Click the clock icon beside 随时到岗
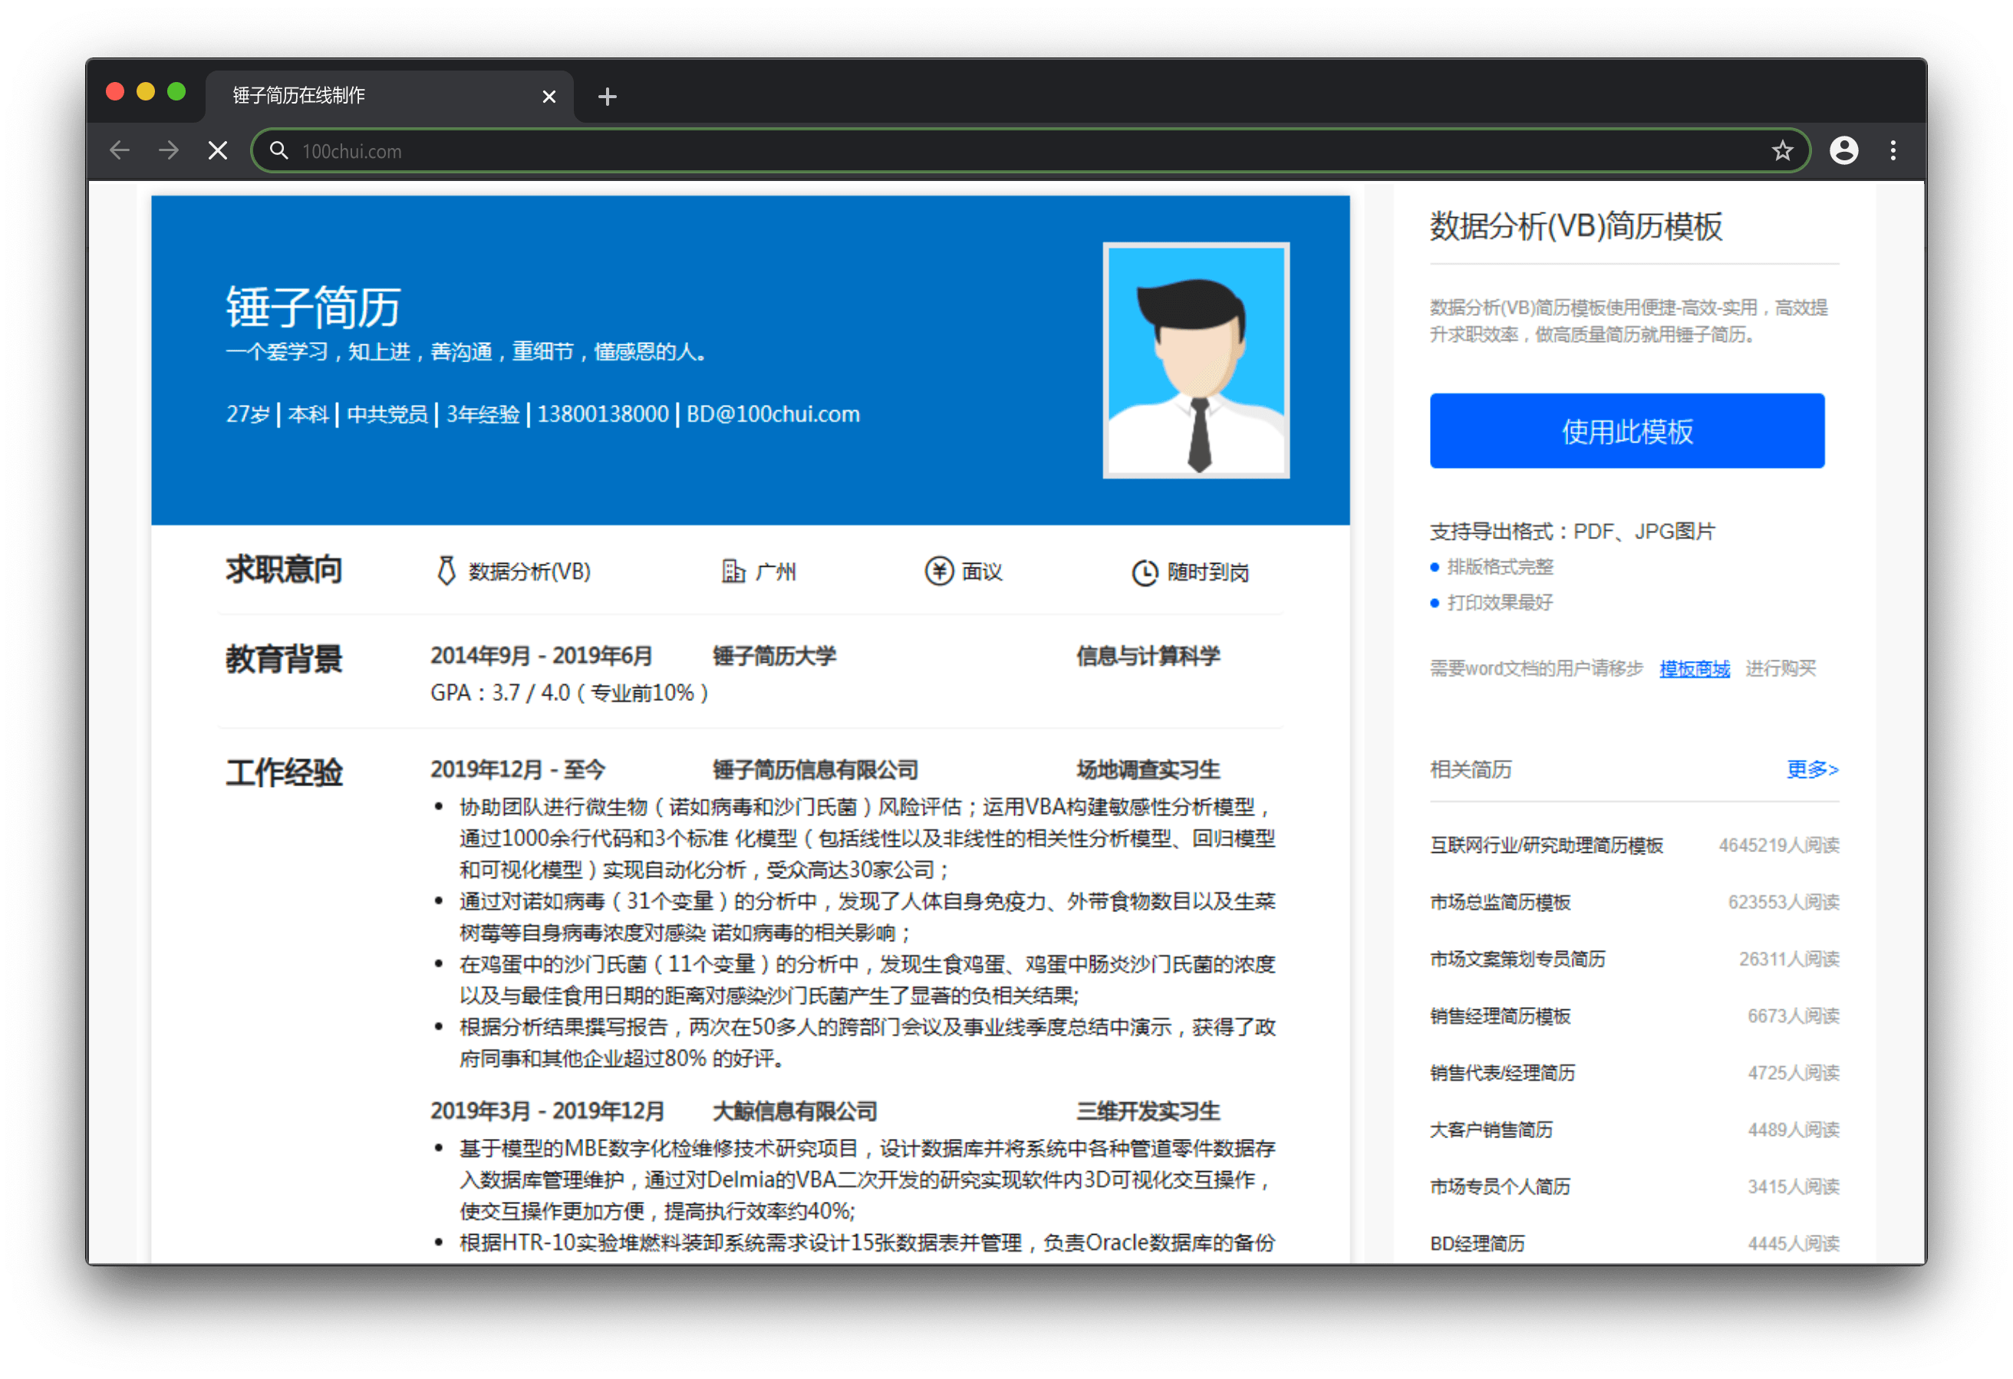Viewport: 2013px width, 1379px height. tap(1145, 573)
